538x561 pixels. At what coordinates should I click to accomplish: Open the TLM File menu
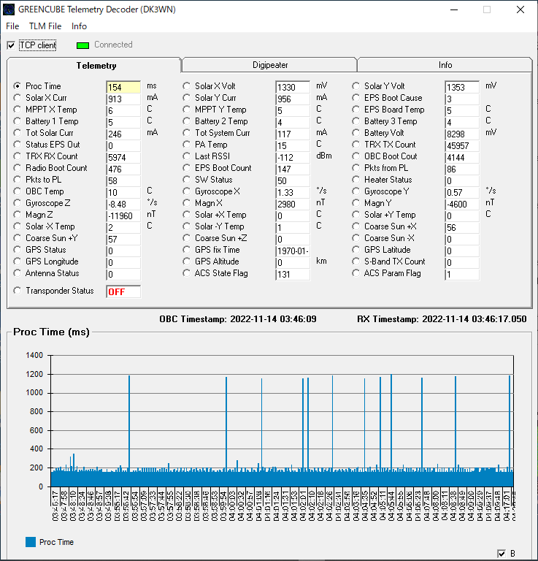45,26
